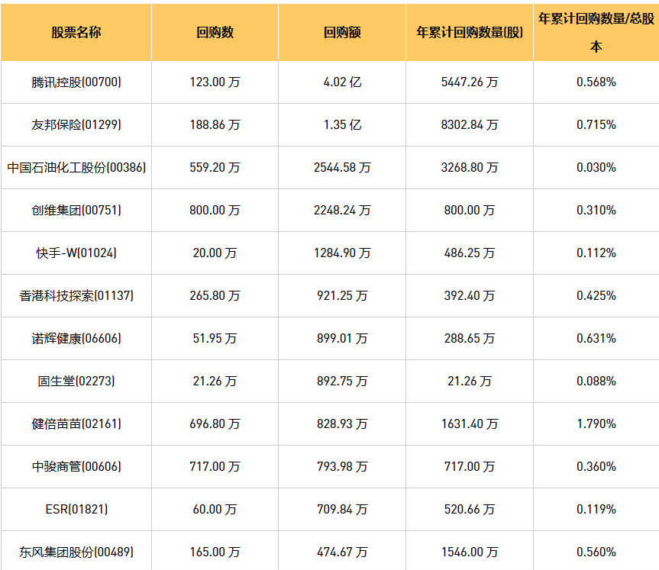Click the 股票名称 column header
The height and width of the screenshot is (570, 659).
pos(76,33)
